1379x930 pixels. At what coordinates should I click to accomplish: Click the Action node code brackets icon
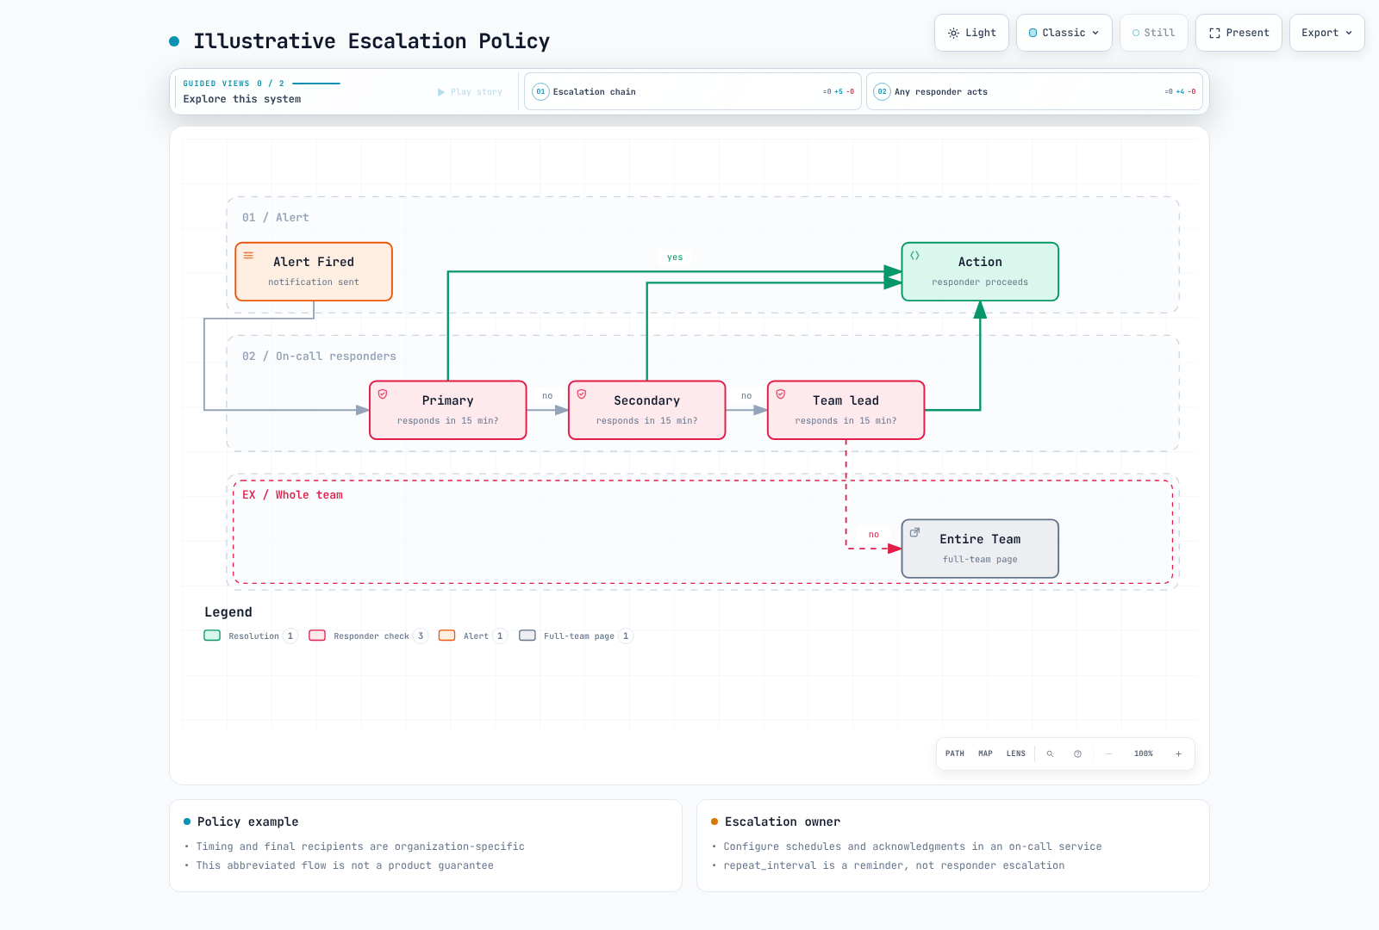pos(914,256)
